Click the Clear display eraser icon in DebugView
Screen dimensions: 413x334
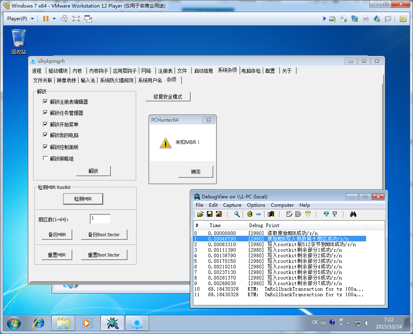coord(289,214)
